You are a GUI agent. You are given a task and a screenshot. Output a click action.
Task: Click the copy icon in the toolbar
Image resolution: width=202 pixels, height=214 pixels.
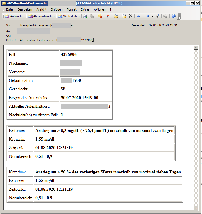click(x=92, y=16)
